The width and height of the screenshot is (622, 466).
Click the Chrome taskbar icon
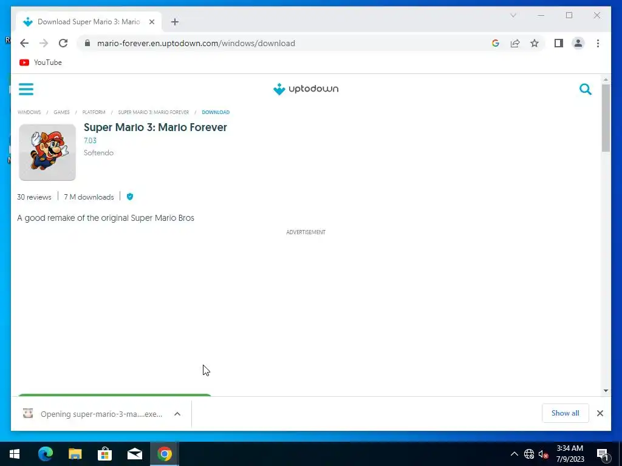click(164, 454)
